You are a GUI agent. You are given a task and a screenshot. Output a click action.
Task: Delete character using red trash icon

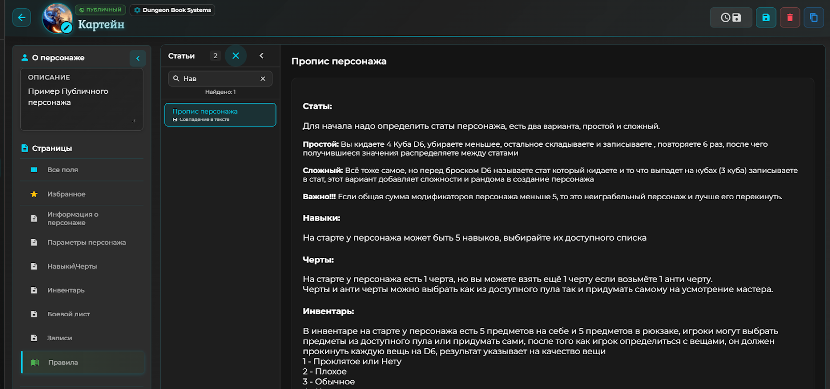click(790, 18)
